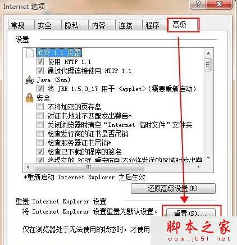Click the settings list scroll down arrow
The width and height of the screenshot is (237, 245).
[208, 158]
